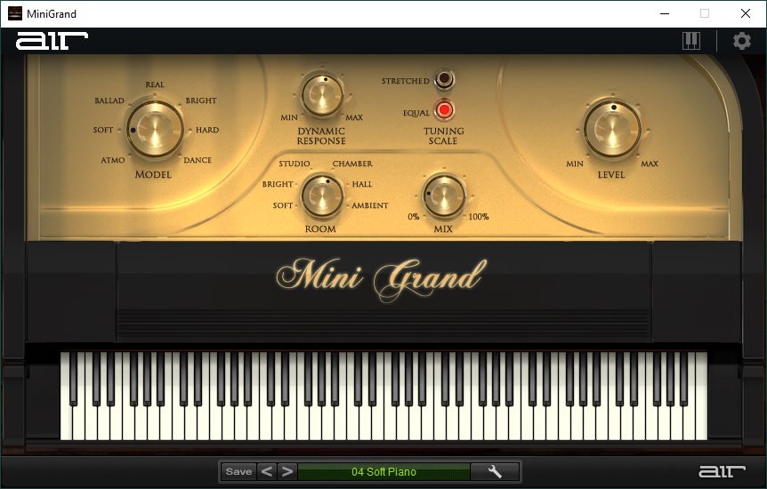Click the wrench preset options icon
This screenshot has height=489, width=767.
tap(495, 471)
